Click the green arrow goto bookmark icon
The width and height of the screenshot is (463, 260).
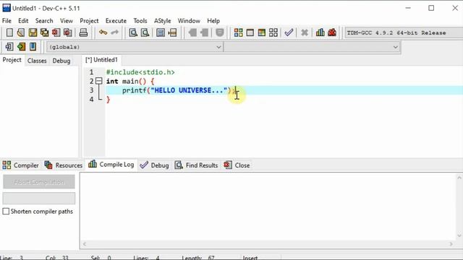(21, 46)
